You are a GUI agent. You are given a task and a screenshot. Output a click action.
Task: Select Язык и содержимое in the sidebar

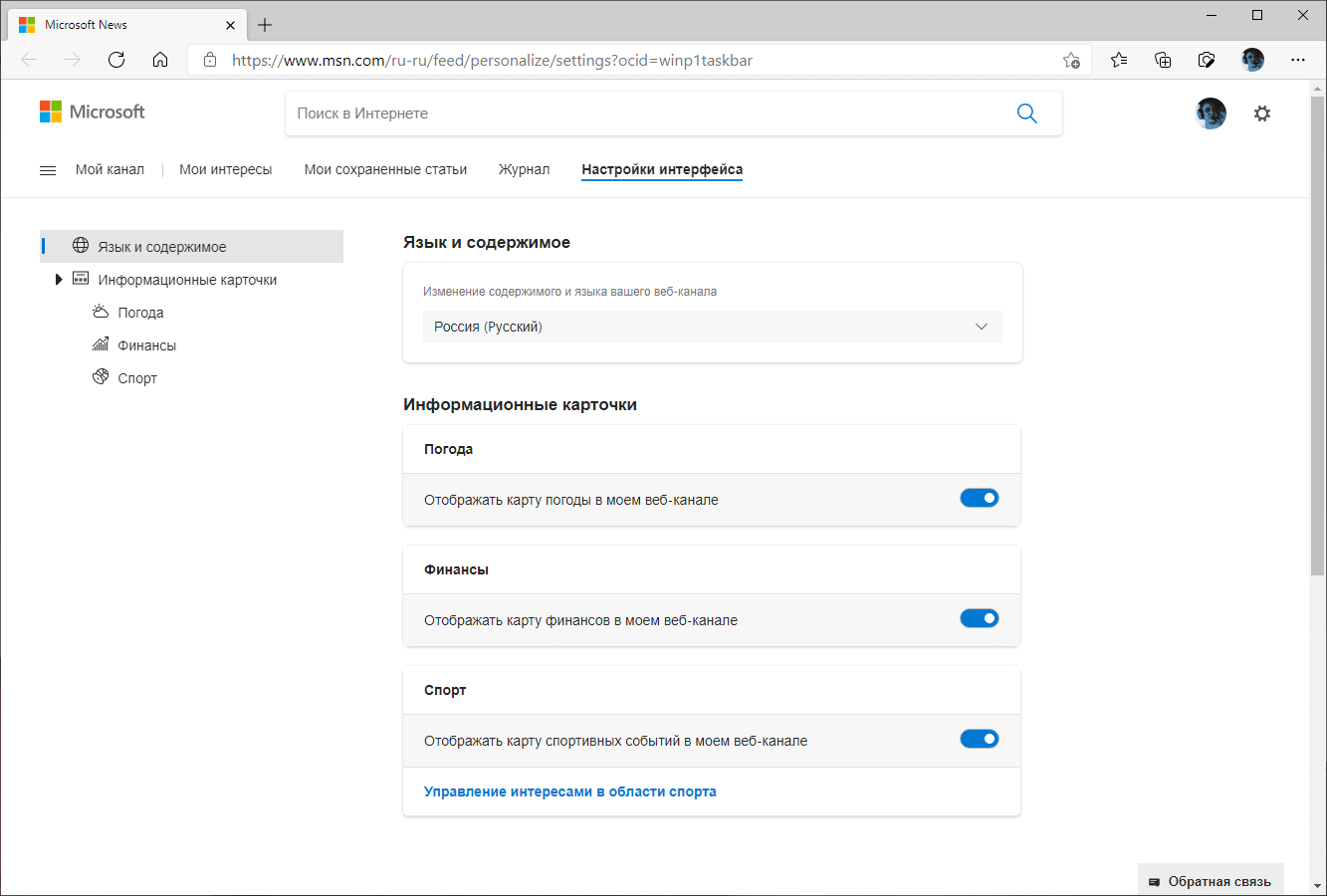(x=162, y=247)
